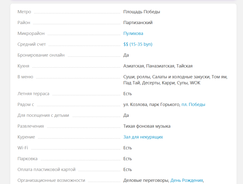This screenshot has height=184, width=243.
Task: Follow the Зал для некурящих link
Action: click(143, 137)
